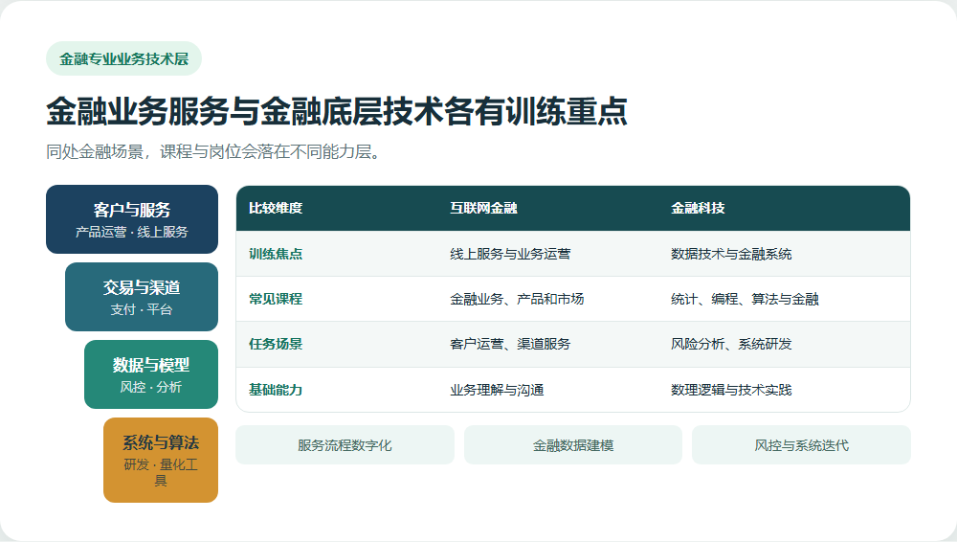The width and height of the screenshot is (957, 542).
Task: Click the 产品运营 · 线上服务 caption
Action: click(x=132, y=232)
